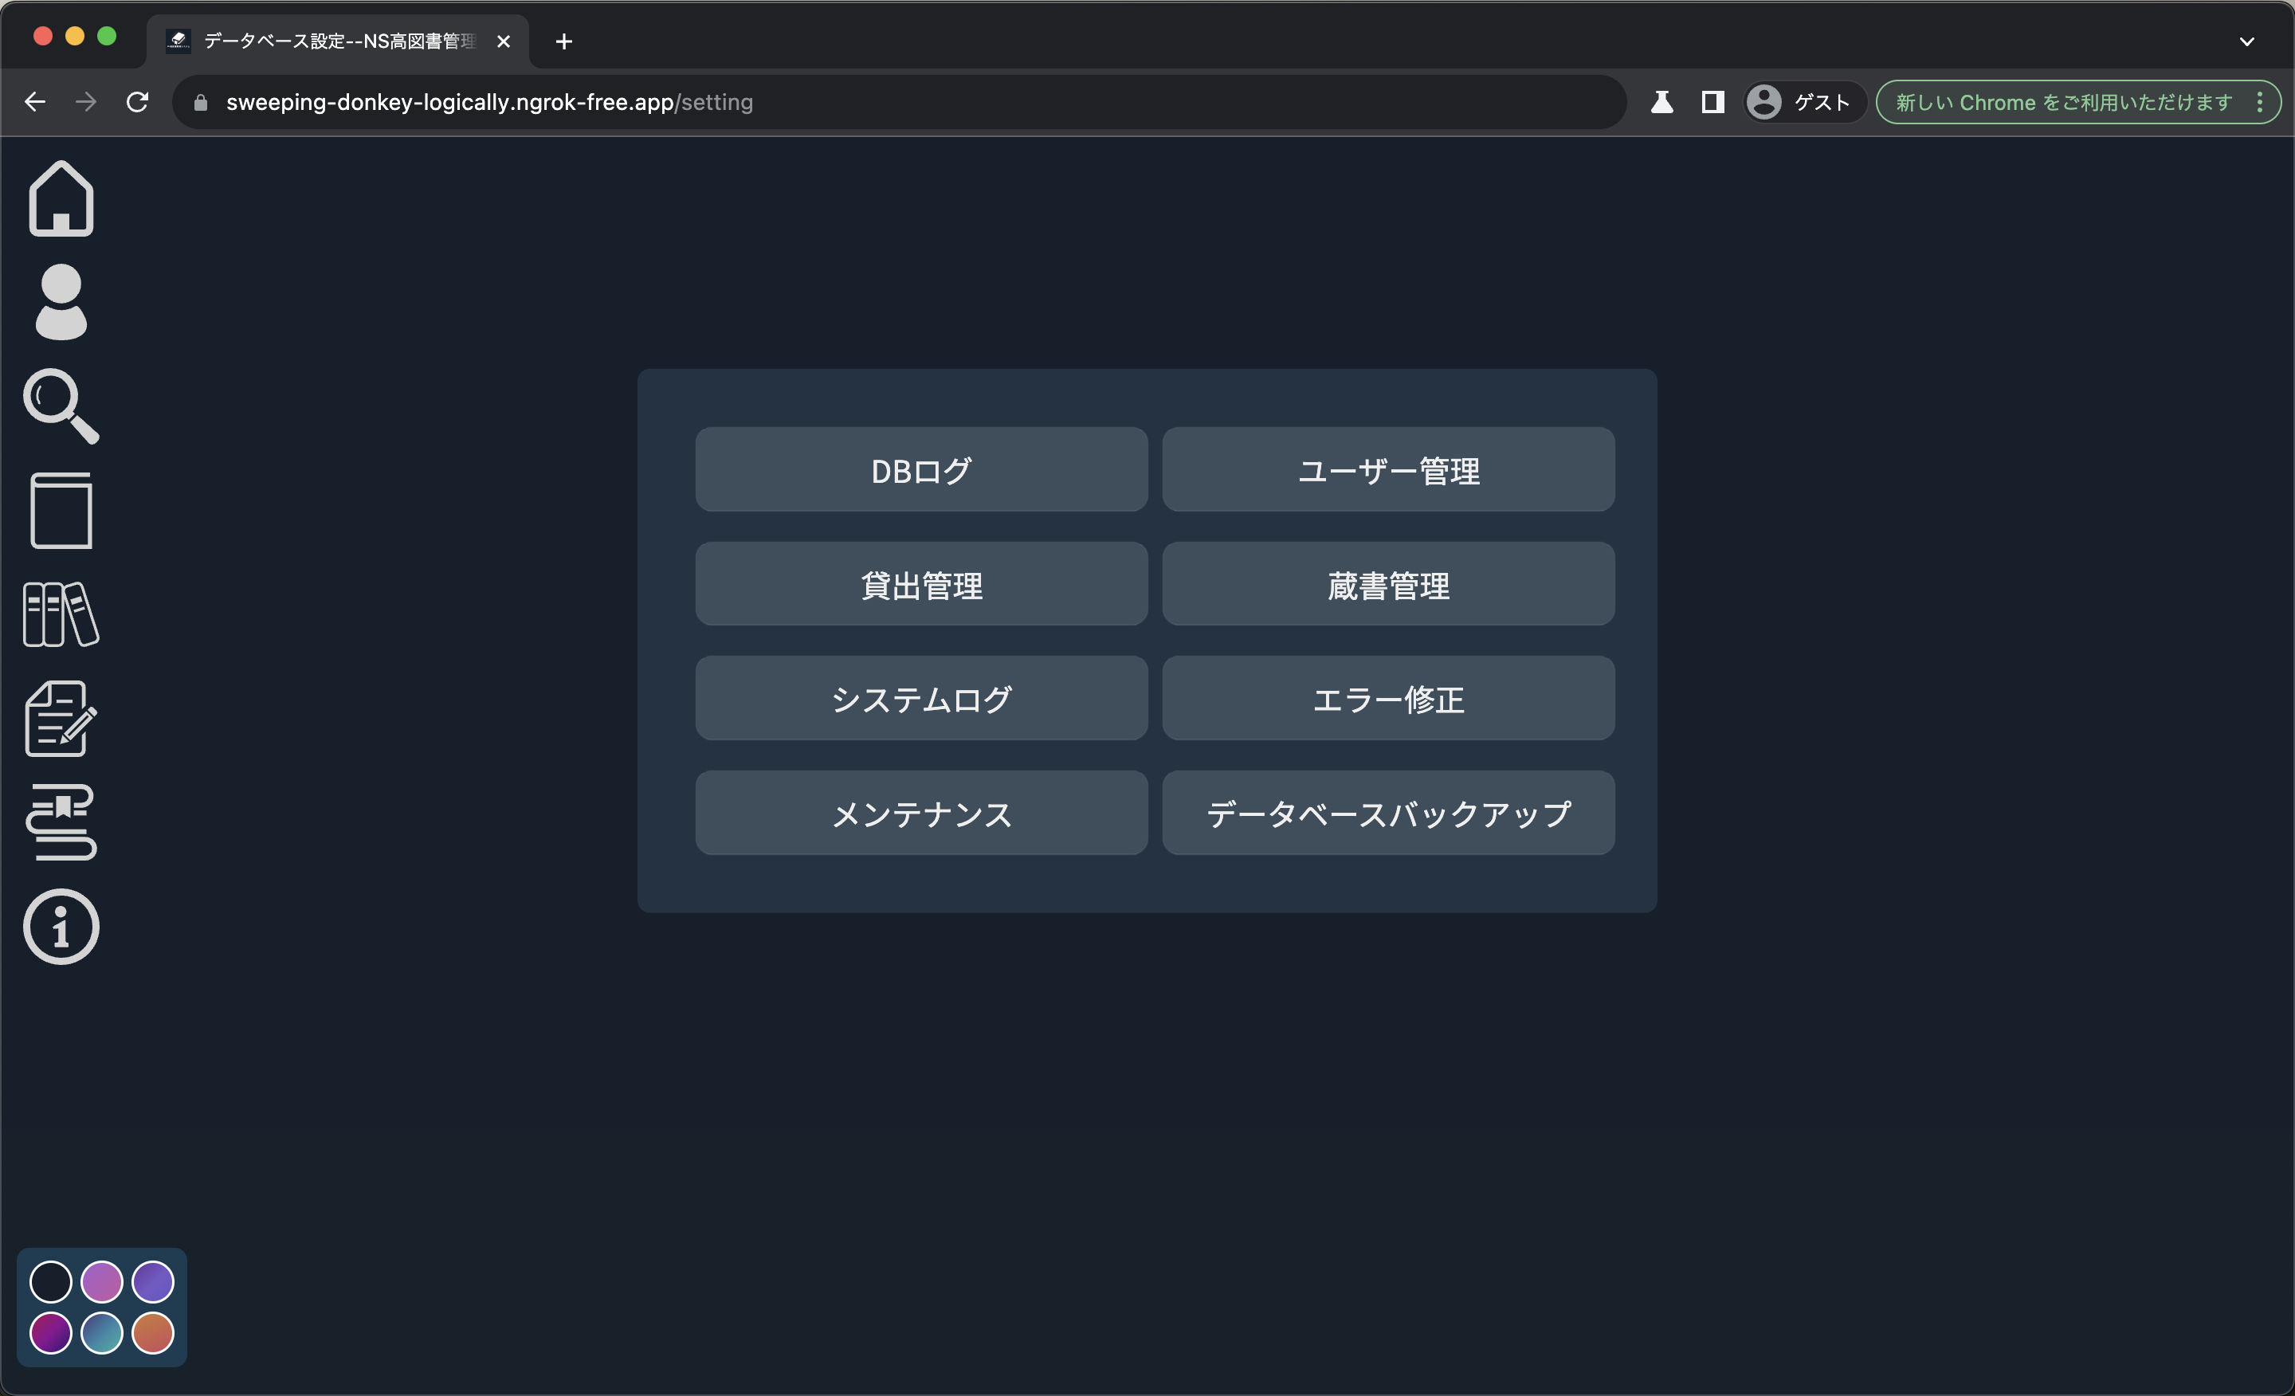Click the single book sidebar icon
The height and width of the screenshot is (1396, 2295).
(x=61, y=510)
